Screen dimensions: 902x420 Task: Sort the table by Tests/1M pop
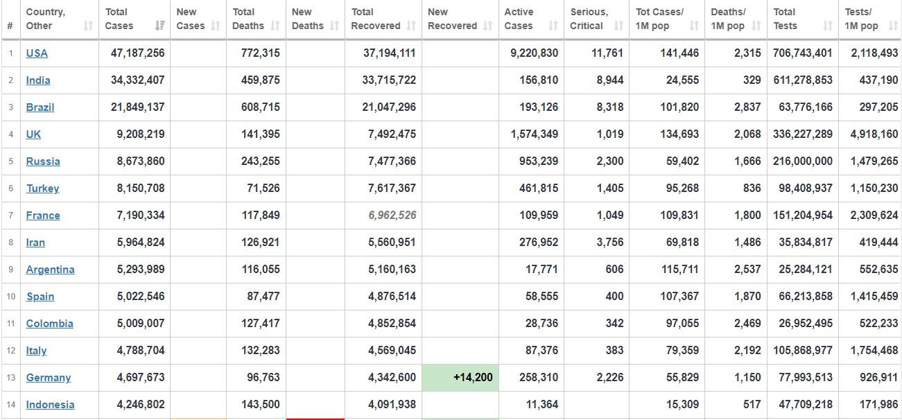point(892,26)
